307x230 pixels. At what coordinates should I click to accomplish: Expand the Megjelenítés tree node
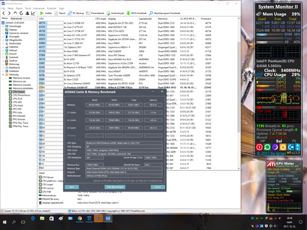[x=3, y=40]
